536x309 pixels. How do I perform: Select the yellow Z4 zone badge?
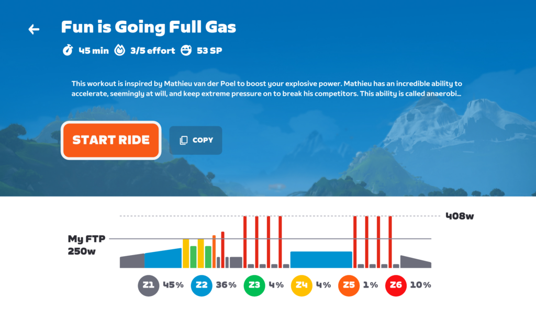[301, 285]
